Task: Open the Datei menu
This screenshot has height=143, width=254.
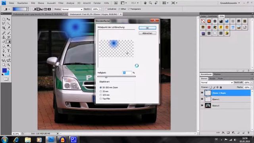Action: pos(12,3)
